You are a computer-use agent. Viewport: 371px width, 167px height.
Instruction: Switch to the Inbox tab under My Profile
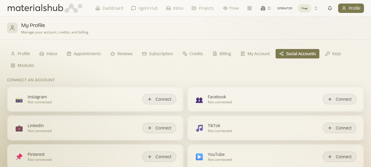[x=48, y=54]
